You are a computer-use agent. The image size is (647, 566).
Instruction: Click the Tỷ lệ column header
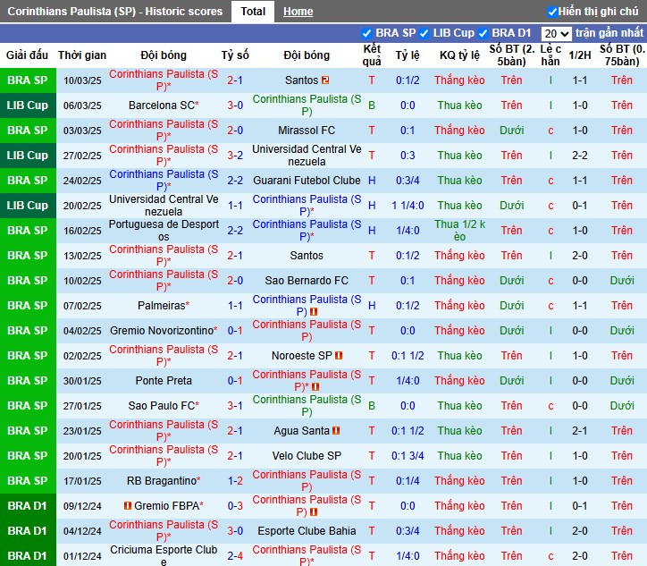(x=408, y=55)
